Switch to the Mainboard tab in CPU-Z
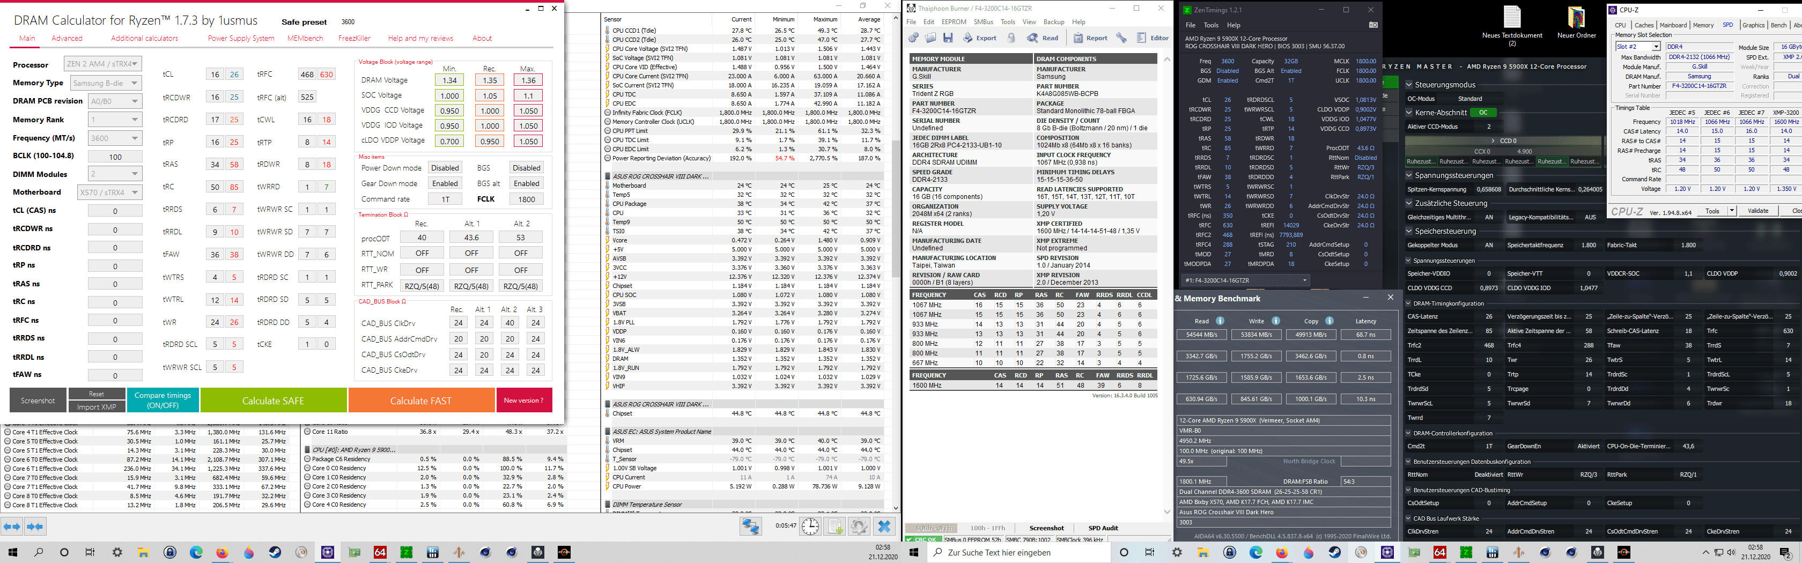 click(x=1673, y=25)
